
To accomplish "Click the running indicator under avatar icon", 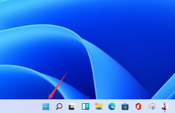I will [x=165, y=112].
